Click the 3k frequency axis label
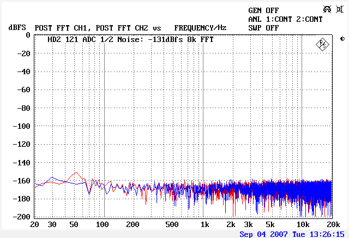 pos(249,224)
